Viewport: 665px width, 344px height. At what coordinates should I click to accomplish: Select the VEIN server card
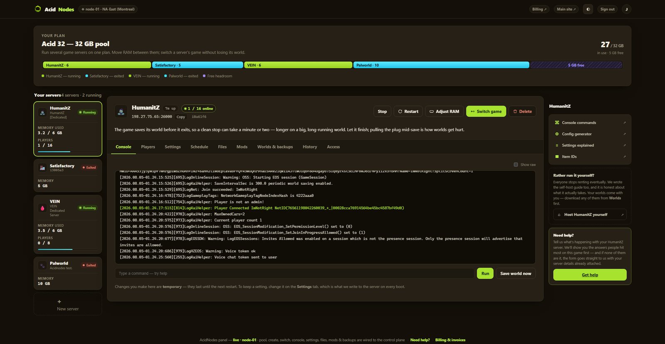[x=68, y=225]
